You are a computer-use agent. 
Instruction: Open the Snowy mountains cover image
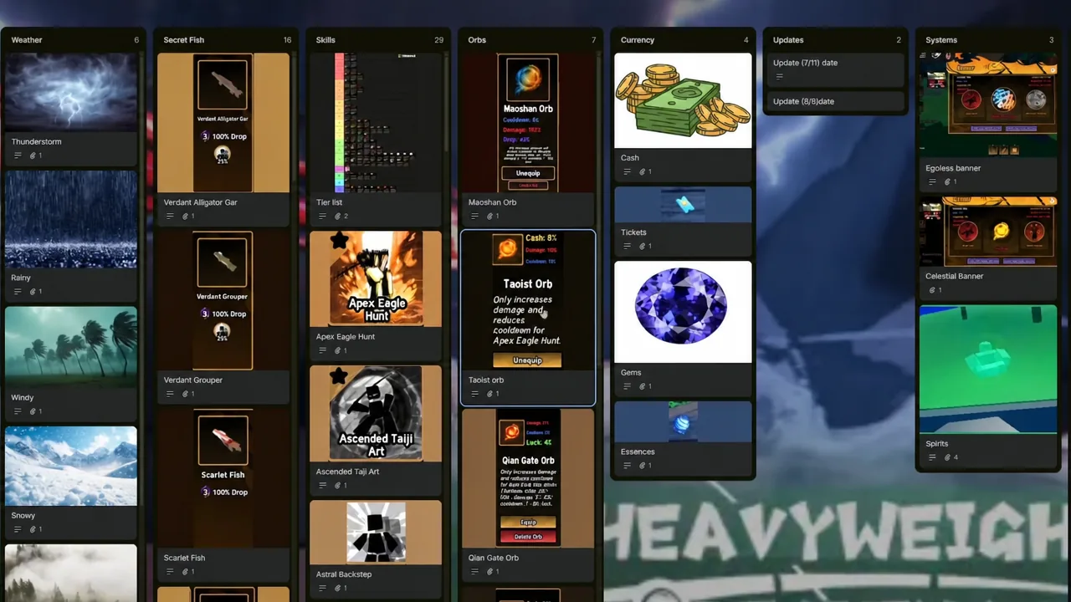tap(71, 466)
